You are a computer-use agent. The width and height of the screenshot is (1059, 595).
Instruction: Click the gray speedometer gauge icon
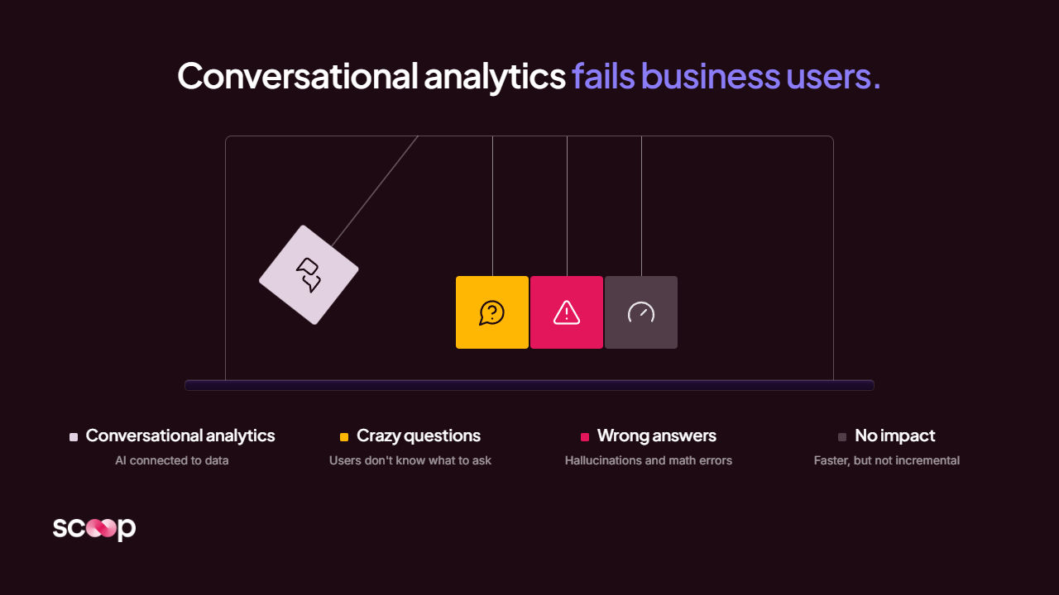point(641,312)
